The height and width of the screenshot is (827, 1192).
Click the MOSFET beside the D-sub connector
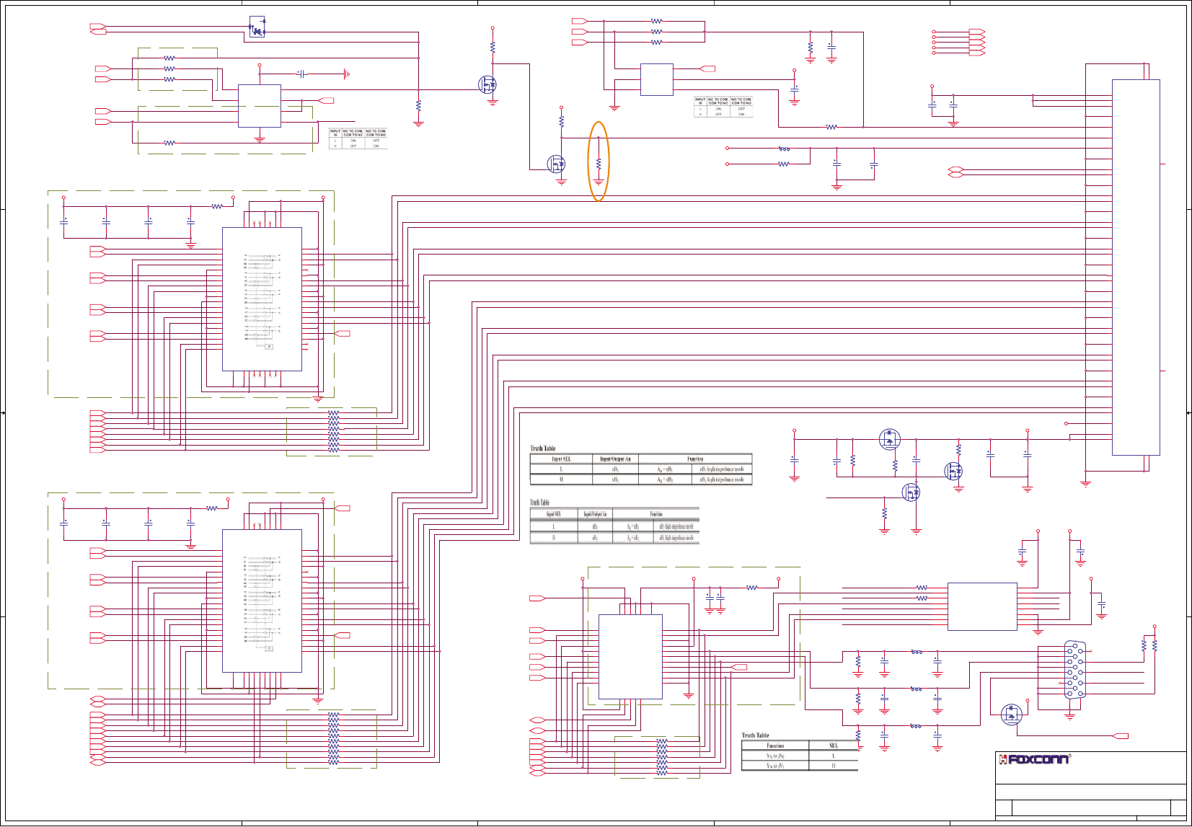(1011, 715)
